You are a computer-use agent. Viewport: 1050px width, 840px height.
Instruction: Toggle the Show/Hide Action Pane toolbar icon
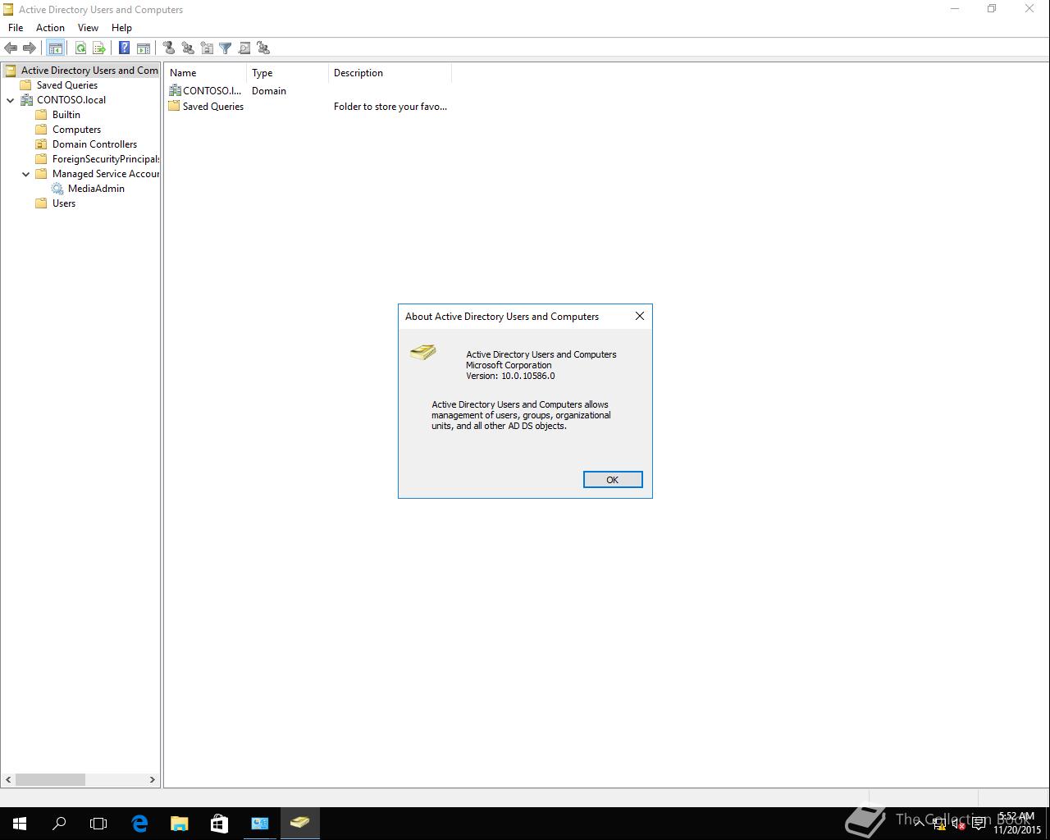143,48
